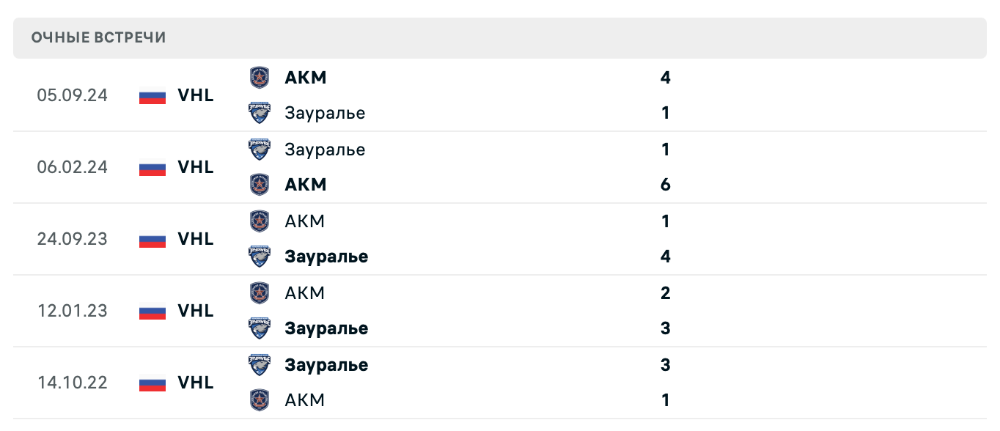Image resolution: width=1000 pixels, height=431 pixels.
Task: Click the Зауралье logo in the 14.10.22 match
Action: (260, 364)
